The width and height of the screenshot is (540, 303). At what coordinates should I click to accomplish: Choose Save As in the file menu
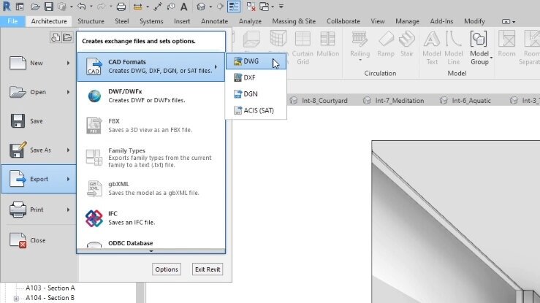pos(39,150)
